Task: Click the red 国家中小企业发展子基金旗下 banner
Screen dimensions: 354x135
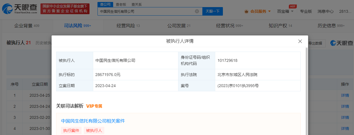Action: pyautogui.click(x=64, y=9)
